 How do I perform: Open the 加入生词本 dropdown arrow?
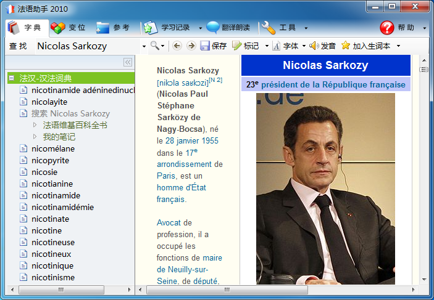(399, 46)
